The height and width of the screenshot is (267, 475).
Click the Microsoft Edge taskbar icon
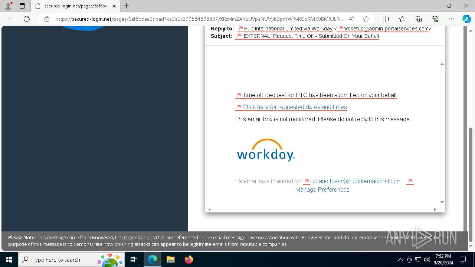tap(153, 260)
